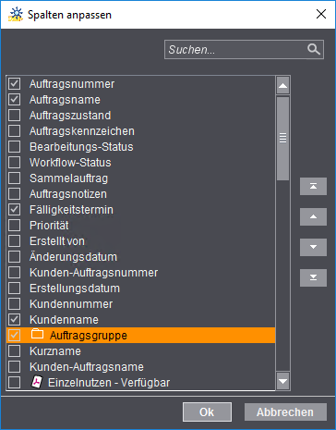Confirm with the Ok button
This screenshot has height=430, width=336.
207,412
